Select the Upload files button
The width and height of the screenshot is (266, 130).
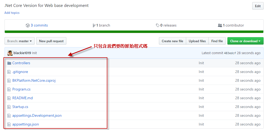(197, 41)
